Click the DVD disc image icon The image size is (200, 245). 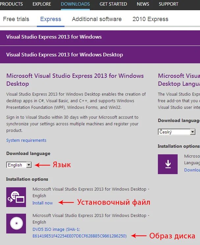[x=16, y=224]
